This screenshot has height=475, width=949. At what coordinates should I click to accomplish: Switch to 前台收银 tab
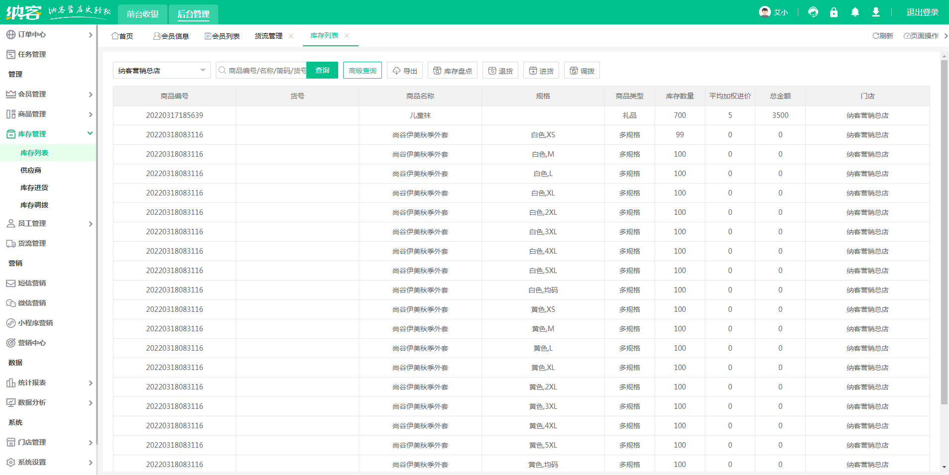point(143,14)
